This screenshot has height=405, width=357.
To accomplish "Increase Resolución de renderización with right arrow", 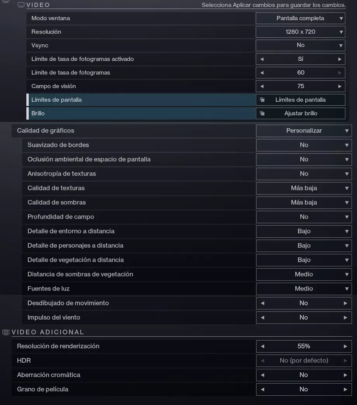I will 345,346.
